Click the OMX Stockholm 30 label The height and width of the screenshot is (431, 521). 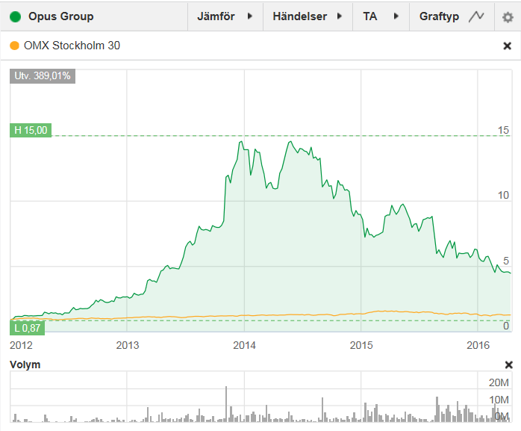72,46
